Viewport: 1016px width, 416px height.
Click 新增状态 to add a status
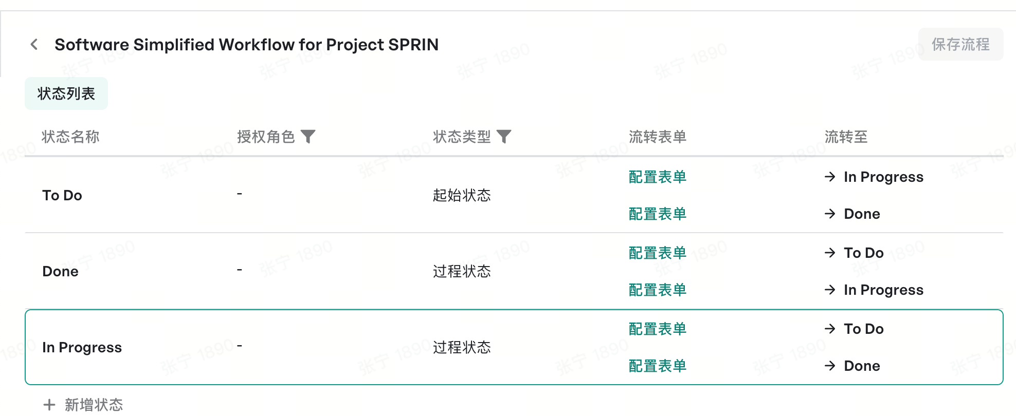[94, 405]
